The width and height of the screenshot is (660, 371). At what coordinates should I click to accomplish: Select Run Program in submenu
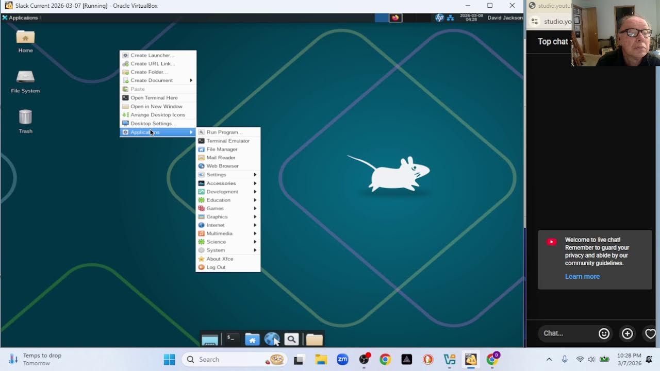(x=228, y=132)
